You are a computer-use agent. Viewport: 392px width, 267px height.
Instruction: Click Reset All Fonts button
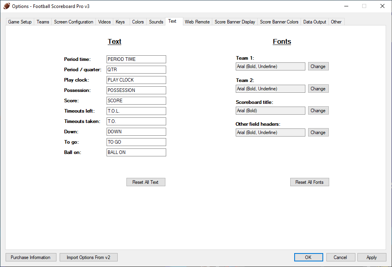tap(309, 182)
